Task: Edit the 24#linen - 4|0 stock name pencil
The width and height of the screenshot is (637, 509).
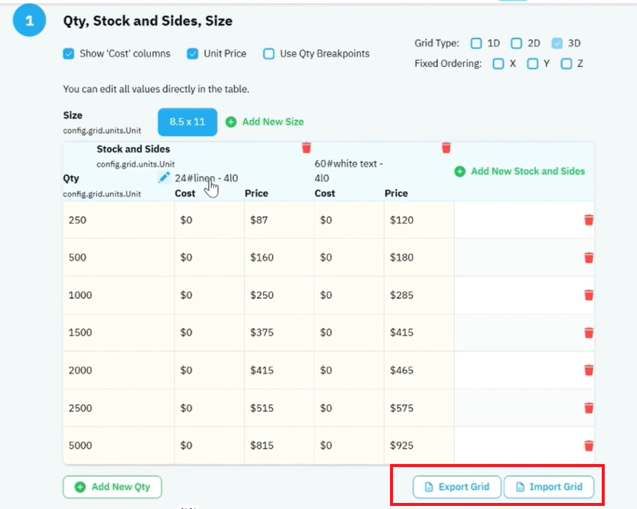Action: click(164, 178)
